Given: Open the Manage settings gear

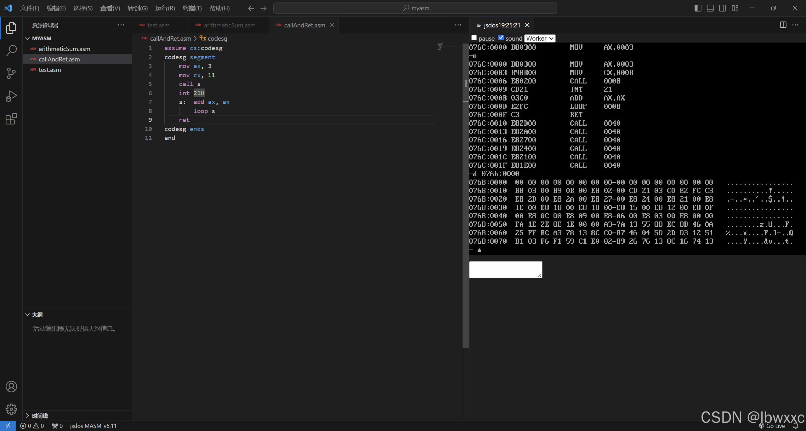Looking at the screenshot, I should point(11,409).
